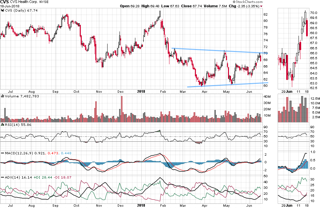The height and width of the screenshot is (208, 320).
Task: Click the green area icon beside RSI(14)
Action: (x=3, y=125)
